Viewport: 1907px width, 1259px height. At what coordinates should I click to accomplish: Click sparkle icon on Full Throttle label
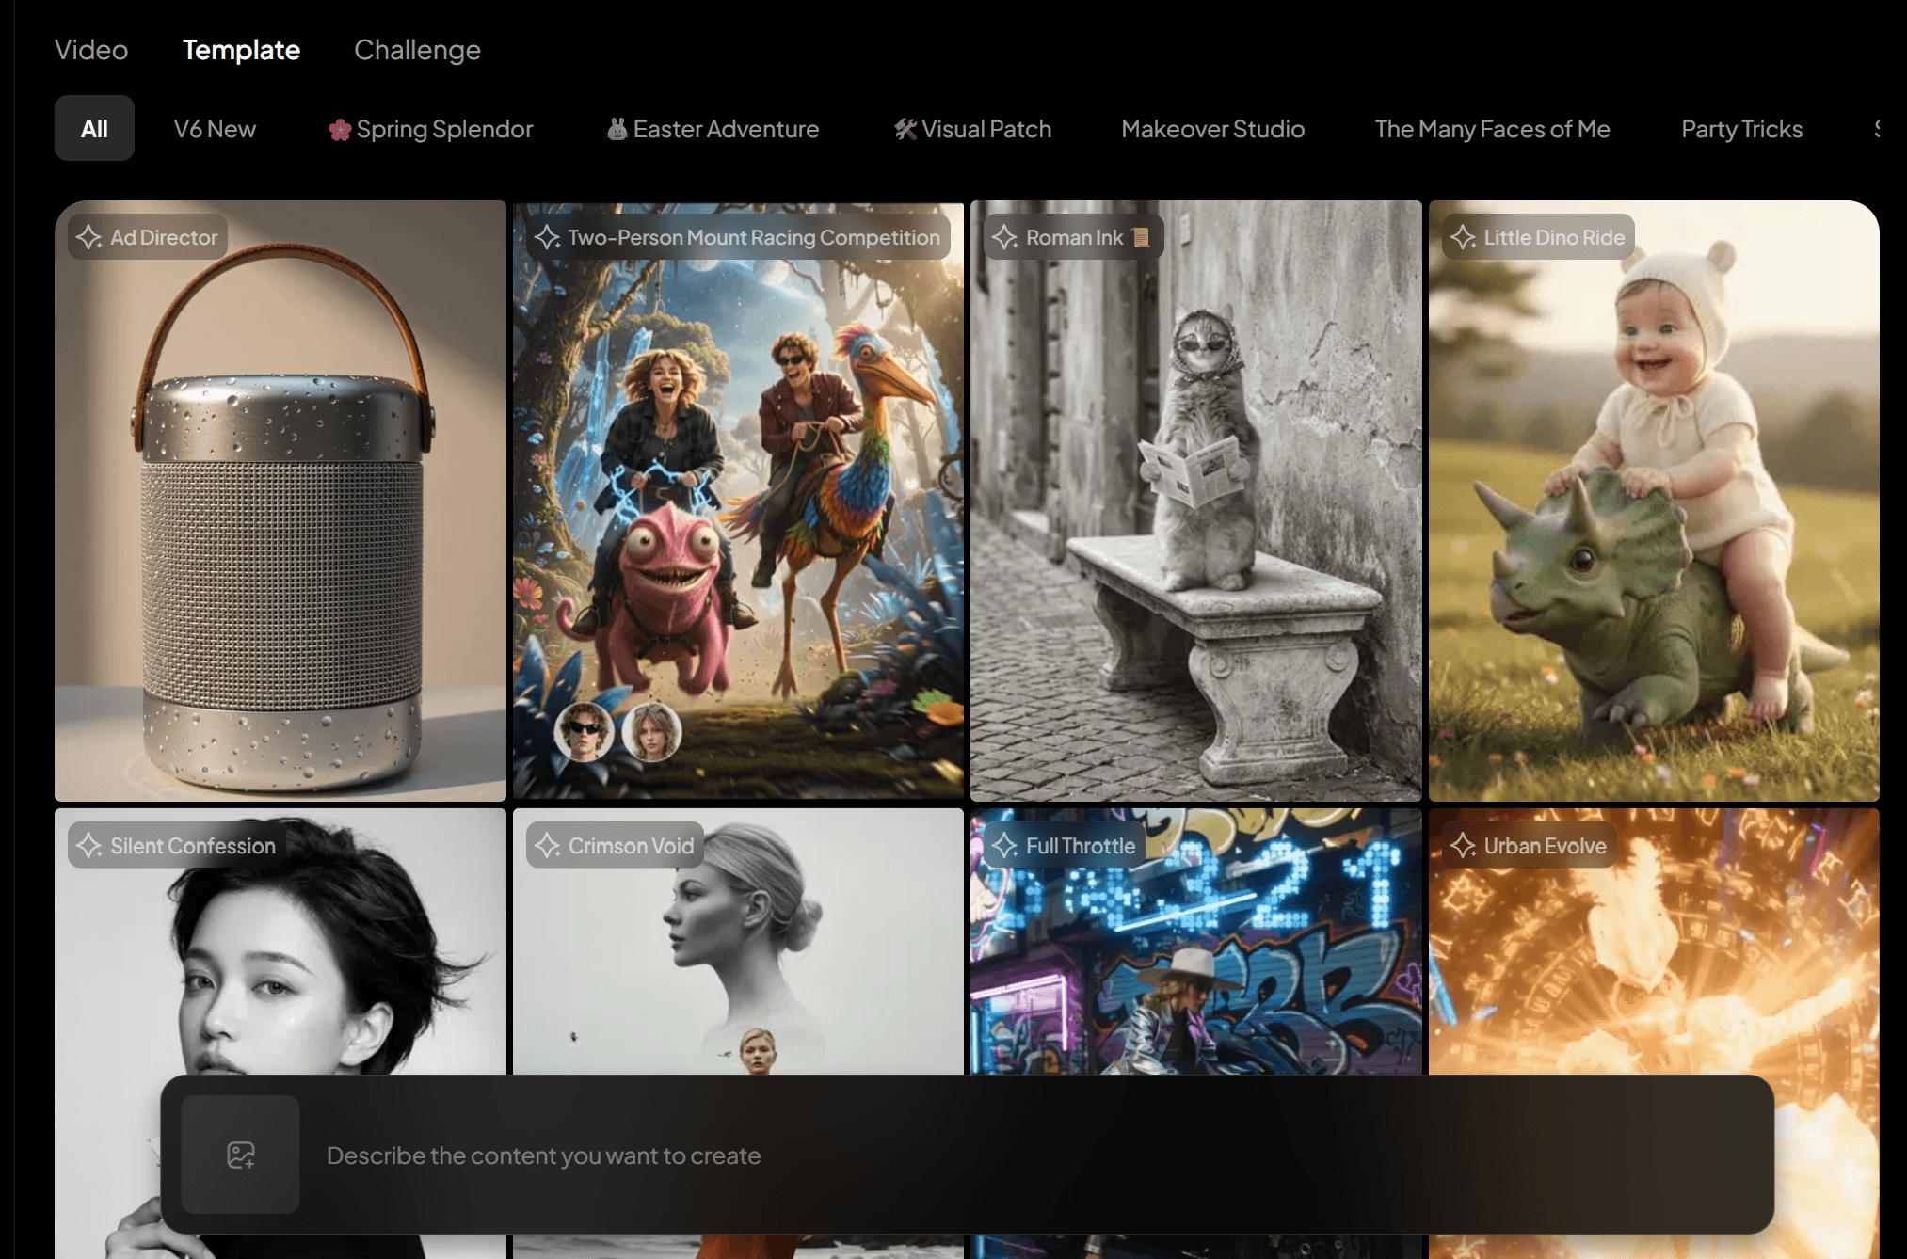pos(1005,846)
